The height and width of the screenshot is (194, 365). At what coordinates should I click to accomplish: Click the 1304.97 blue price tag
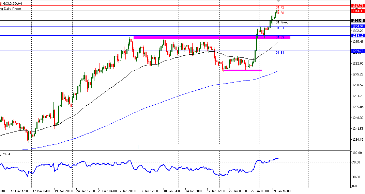click(358, 27)
